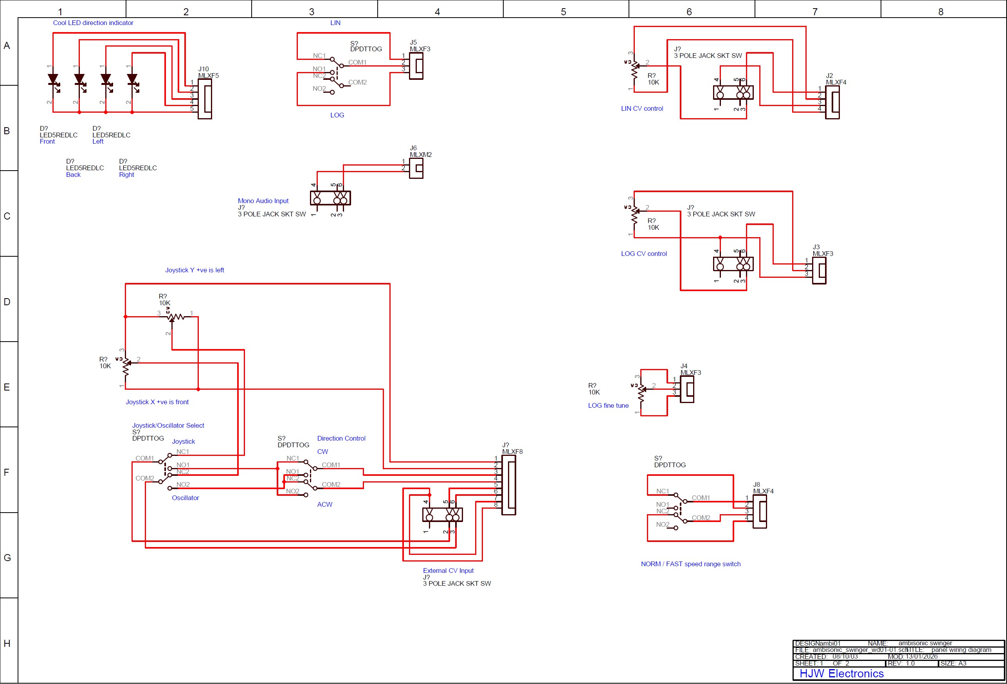Click the LOG fine tune potentiometer symbol
Image resolution: width=1007 pixels, height=684 pixels.
pyautogui.click(x=641, y=392)
